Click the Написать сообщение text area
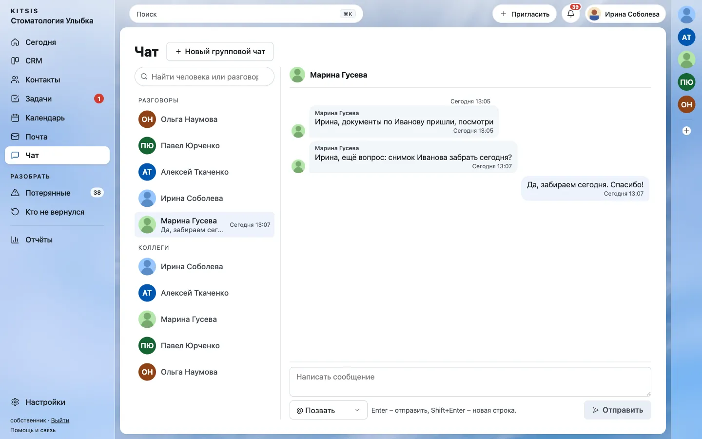The height and width of the screenshot is (439, 702). (x=470, y=381)
